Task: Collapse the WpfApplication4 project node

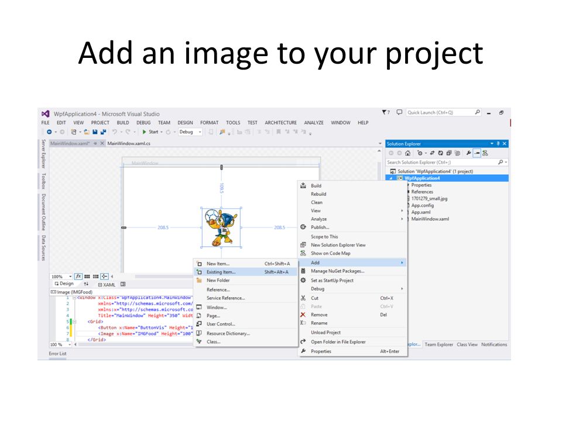Action: (x=392, y=178)
